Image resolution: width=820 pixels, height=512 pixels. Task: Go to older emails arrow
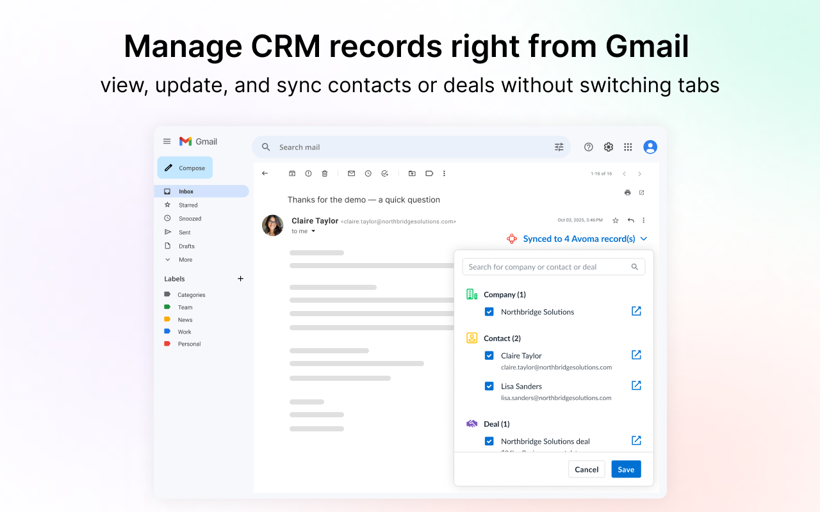click(x=640, y=173)
